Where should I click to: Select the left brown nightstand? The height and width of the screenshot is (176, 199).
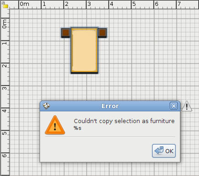click(66, 33)
